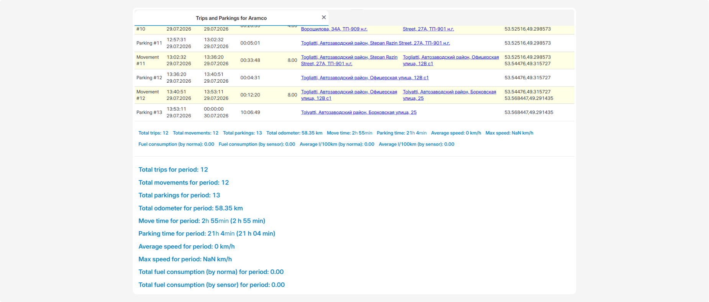Select the Parking #11 row label

point(149,43)
